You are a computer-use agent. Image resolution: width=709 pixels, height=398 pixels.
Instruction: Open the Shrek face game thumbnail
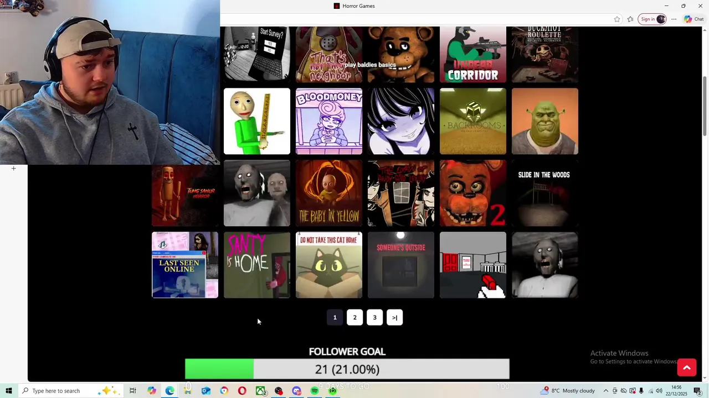(545, 121)
